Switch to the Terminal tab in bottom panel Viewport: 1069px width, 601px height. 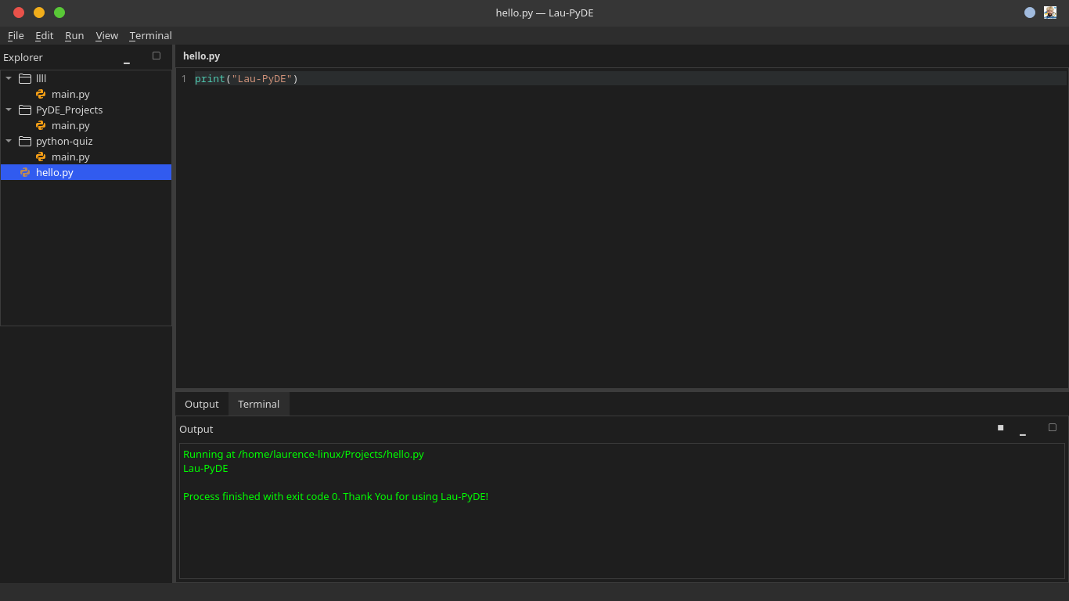[x=259, y=405]
